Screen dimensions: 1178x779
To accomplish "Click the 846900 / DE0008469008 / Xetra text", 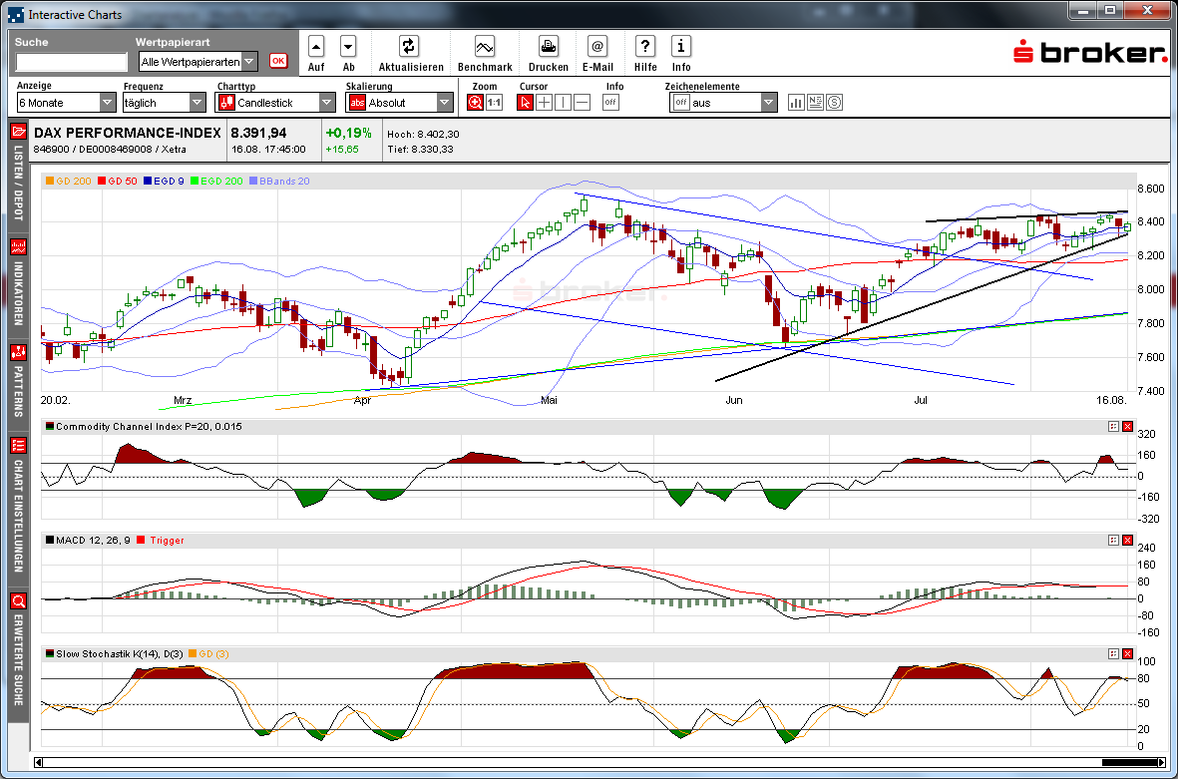I will pos(110,150).
